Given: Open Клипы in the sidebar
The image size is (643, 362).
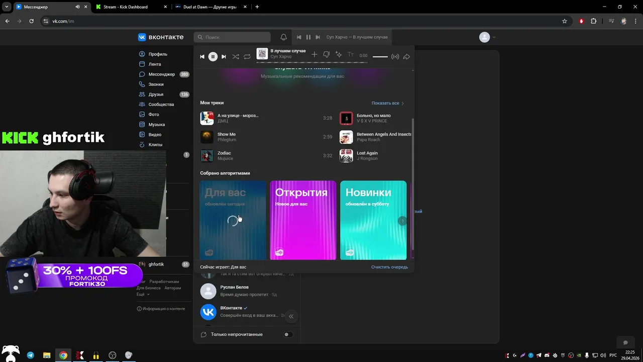Looking at the screenshot, I should pyautogui.click(x=155, y=144).
